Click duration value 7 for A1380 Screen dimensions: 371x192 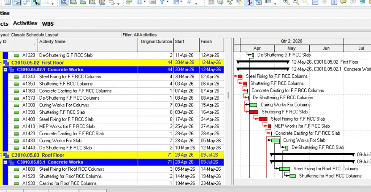(x=171, y=105)
